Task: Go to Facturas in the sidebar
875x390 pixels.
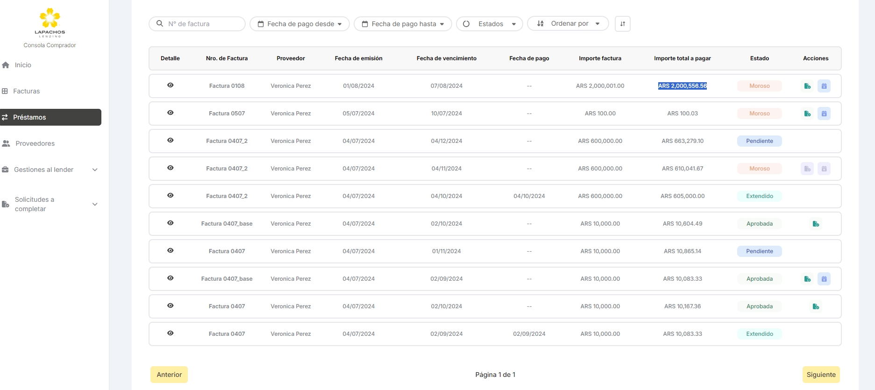Action: coord(27,91)
